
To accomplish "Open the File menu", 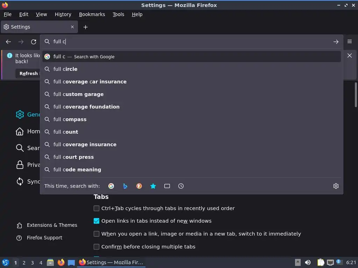I will click(8, 14).
